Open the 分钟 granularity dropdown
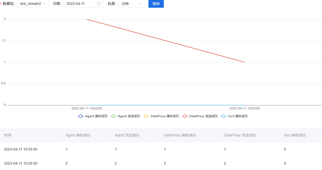Screen dimensions: 322x170 [x=131, y=4]
